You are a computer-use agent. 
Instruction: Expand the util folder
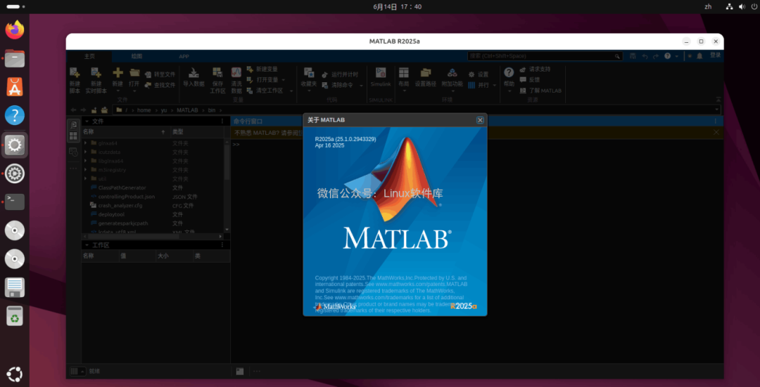pyautogui.click(x=86, y=178)
